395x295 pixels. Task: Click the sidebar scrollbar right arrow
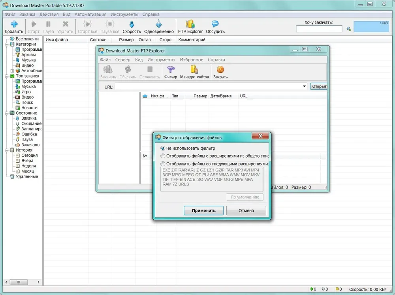[38, 282]
